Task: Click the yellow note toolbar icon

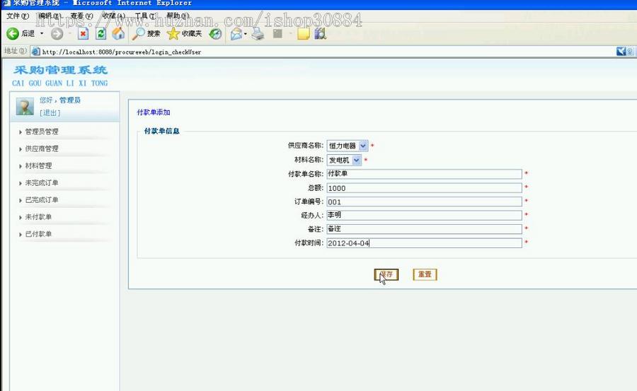Action: (x=303, y=34)
